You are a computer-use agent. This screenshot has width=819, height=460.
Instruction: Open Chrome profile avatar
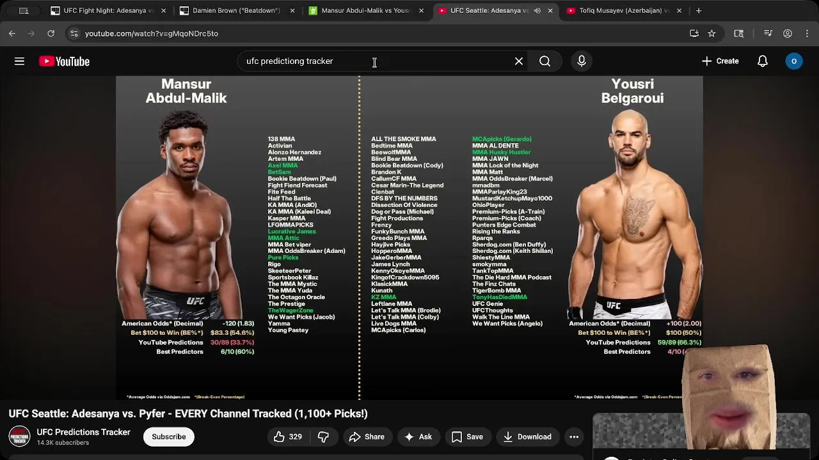[x=788, y=33]
